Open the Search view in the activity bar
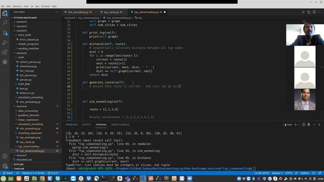Image resolution: width=324 pixels, height=182 pixels. [5, 23]
